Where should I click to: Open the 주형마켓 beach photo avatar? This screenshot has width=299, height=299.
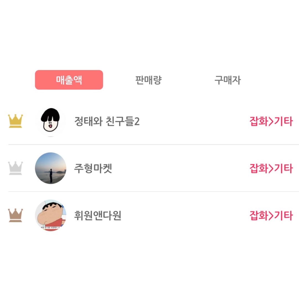click(x=51, y=168)
